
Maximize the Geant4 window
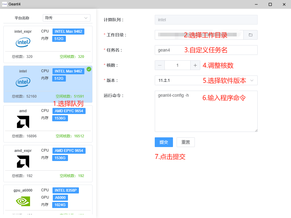[x=270, y=4]
